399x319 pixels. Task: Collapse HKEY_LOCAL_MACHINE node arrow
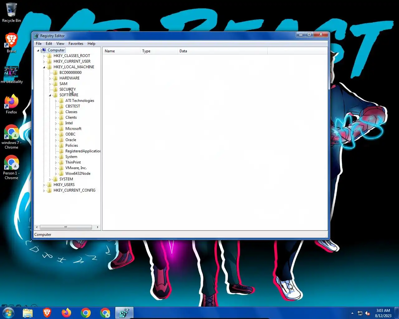click(44, 67)
